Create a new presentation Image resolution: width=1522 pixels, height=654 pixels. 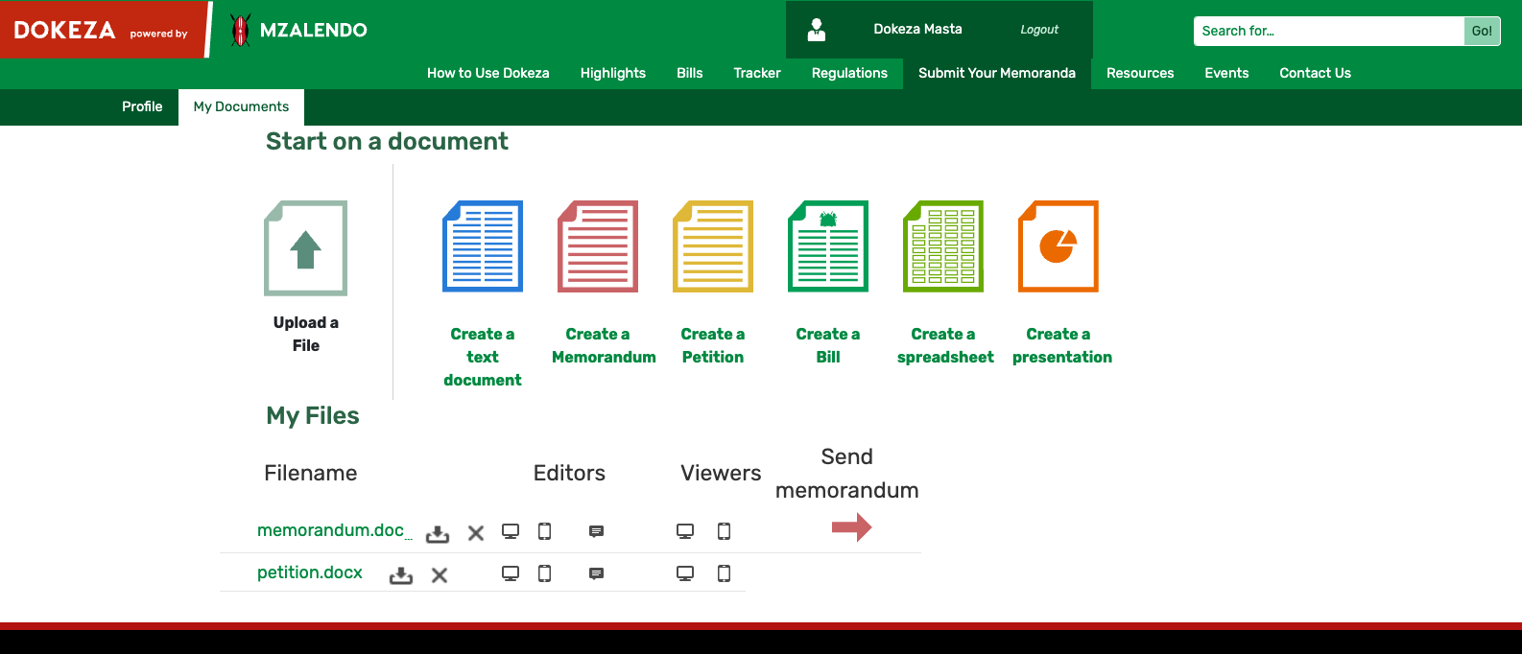pos(1058,246)
